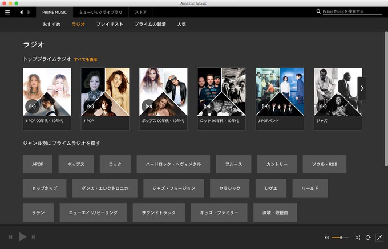388x249 pixels.
Task: Choose J-POP genre button
Action: [x=38, y=164]
